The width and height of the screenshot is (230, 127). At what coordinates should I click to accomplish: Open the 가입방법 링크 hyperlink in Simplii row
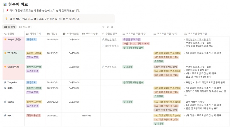[112, 46]
